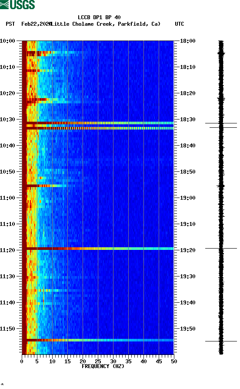Click the 18:30 UTC time label

[188, 119]
